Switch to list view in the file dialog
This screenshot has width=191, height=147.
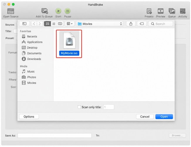coord(54,24)
